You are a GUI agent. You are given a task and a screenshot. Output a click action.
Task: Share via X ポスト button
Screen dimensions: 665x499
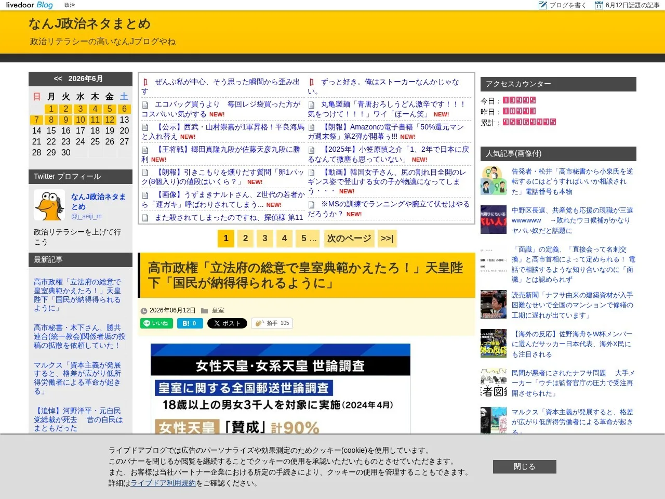[x=227, y=323]
